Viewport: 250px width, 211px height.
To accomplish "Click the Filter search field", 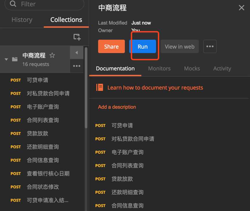I will [44, 4].
